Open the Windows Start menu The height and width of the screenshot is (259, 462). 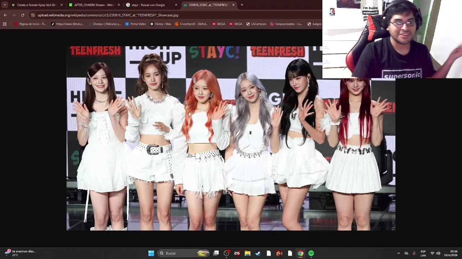[151, 253]
